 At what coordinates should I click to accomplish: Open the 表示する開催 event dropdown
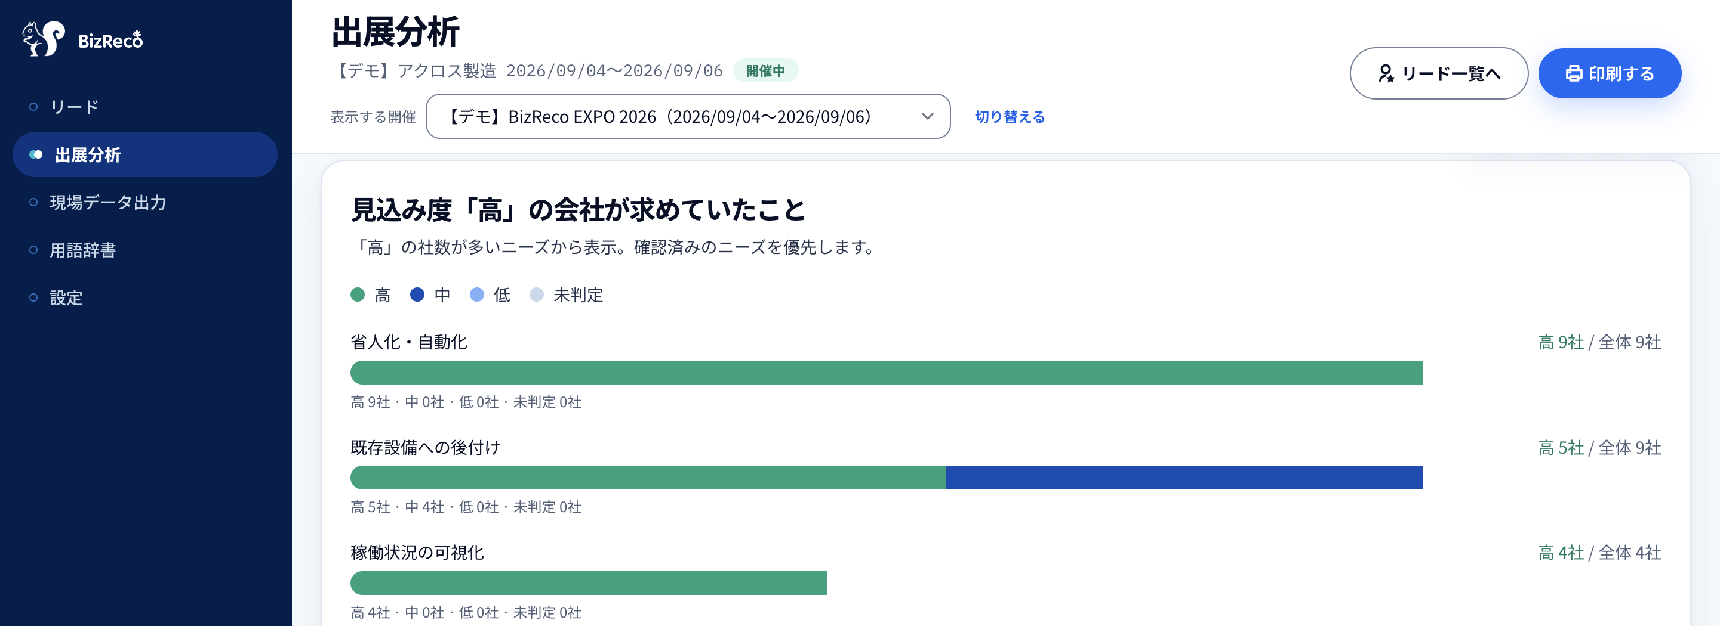pyautogui.click(x=688, y=117)
